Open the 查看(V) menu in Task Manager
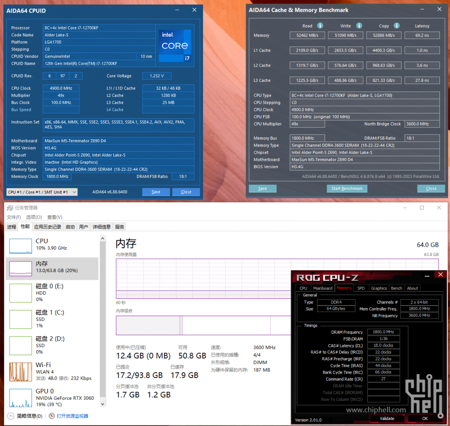 (55, 217)
